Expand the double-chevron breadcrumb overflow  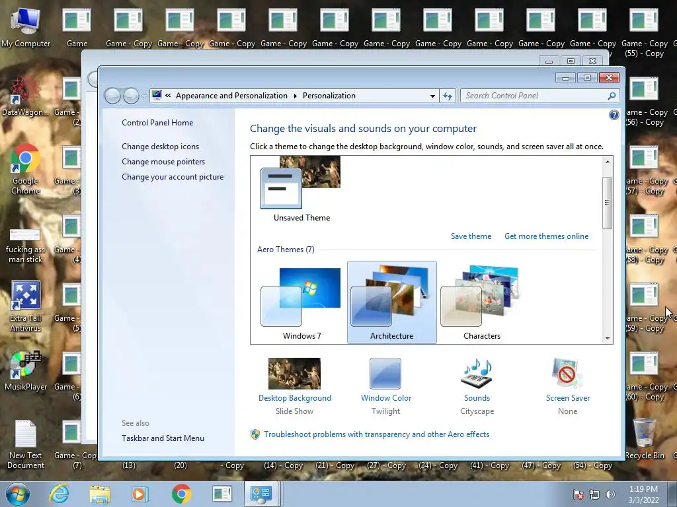(x=168, y=96)
